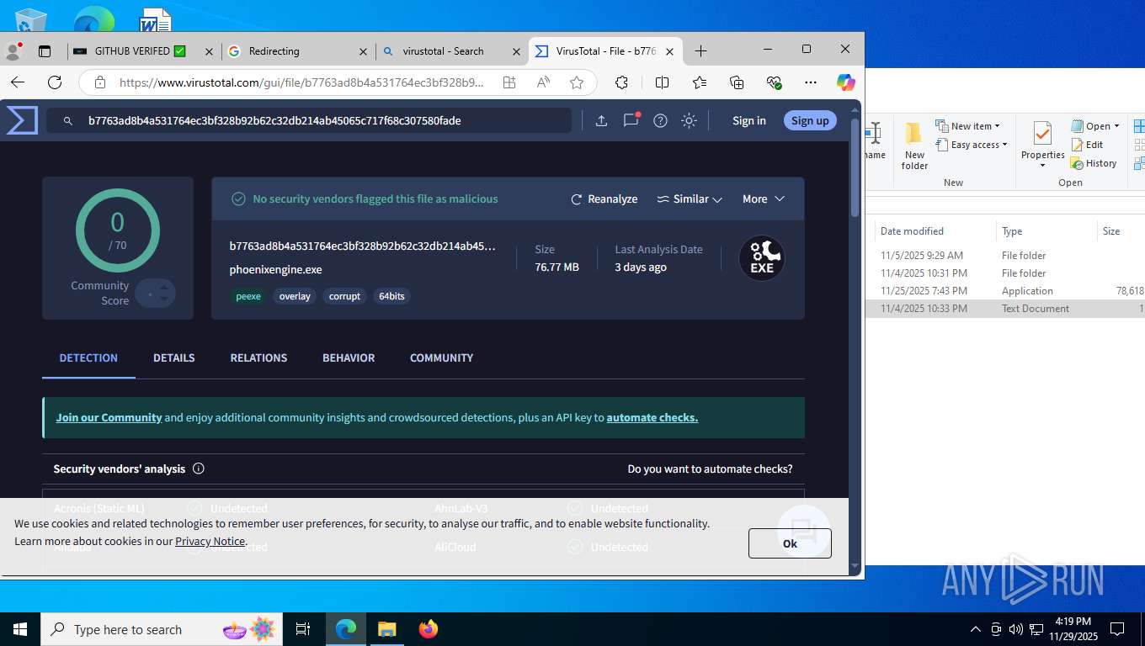Click Do you want to automate checks

tap(710, 469)
